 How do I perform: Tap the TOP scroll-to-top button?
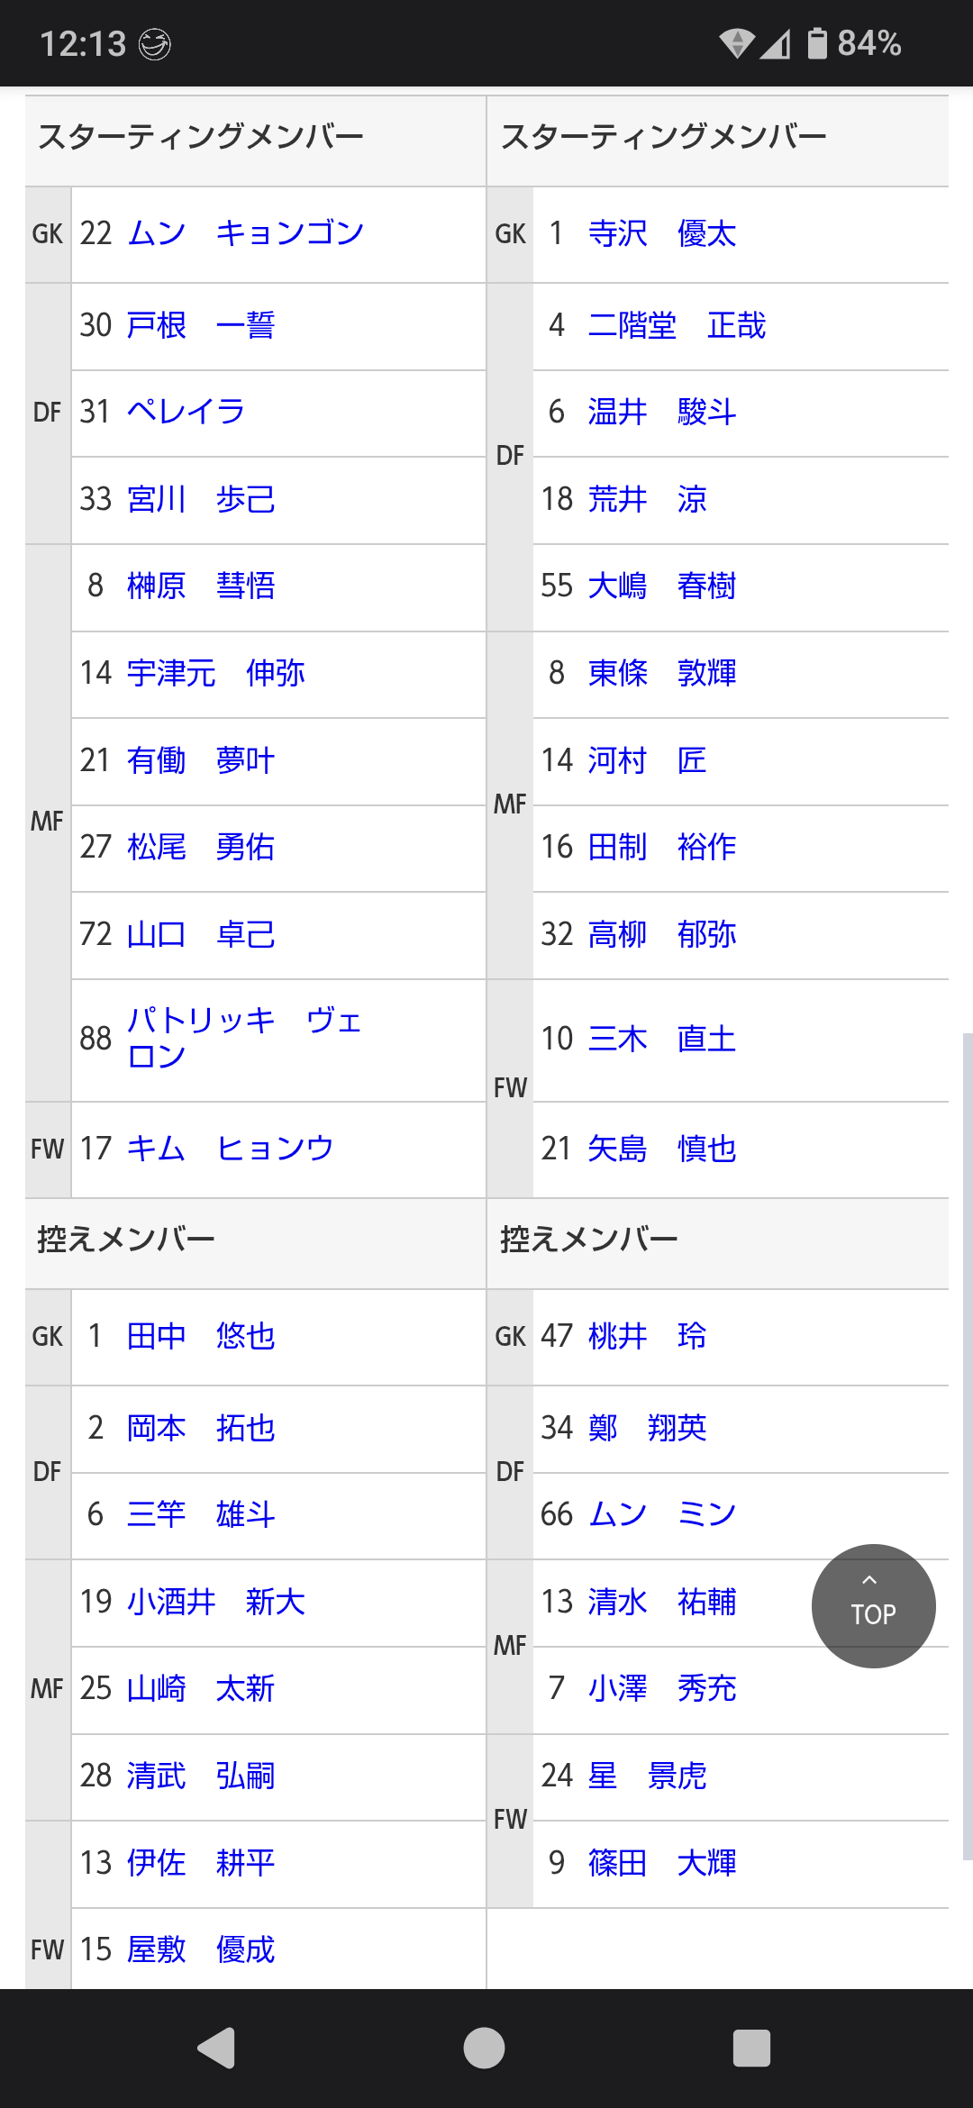pos(873,1605)
